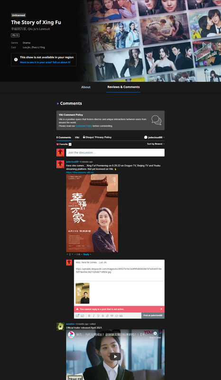Downvote jadecloud88's comment
Image resolution: width=221 pixels, height=380 pixels.
coord(72,254)
